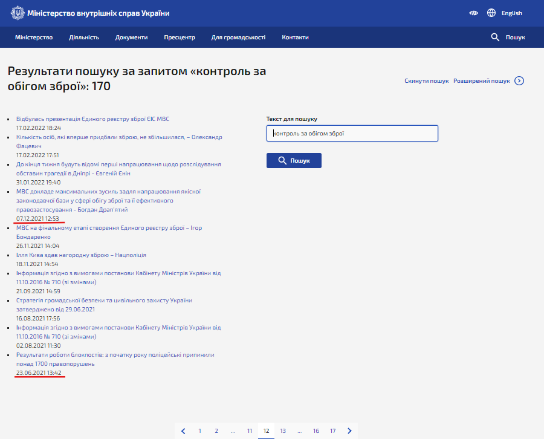Open result Кількість осіб, які вперше придбали зброю
The height and width of the screenshot is (439, 544).
119,141
